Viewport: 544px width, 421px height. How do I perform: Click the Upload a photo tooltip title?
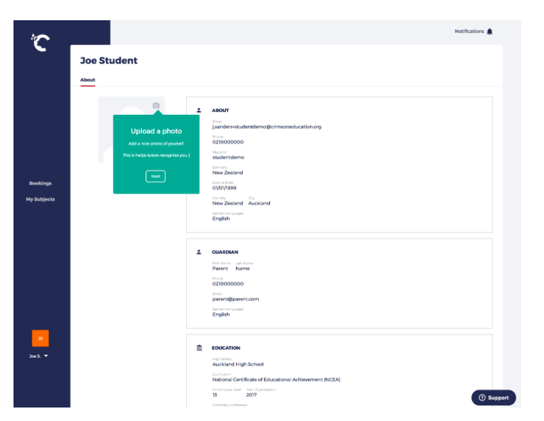coord(156,131)
